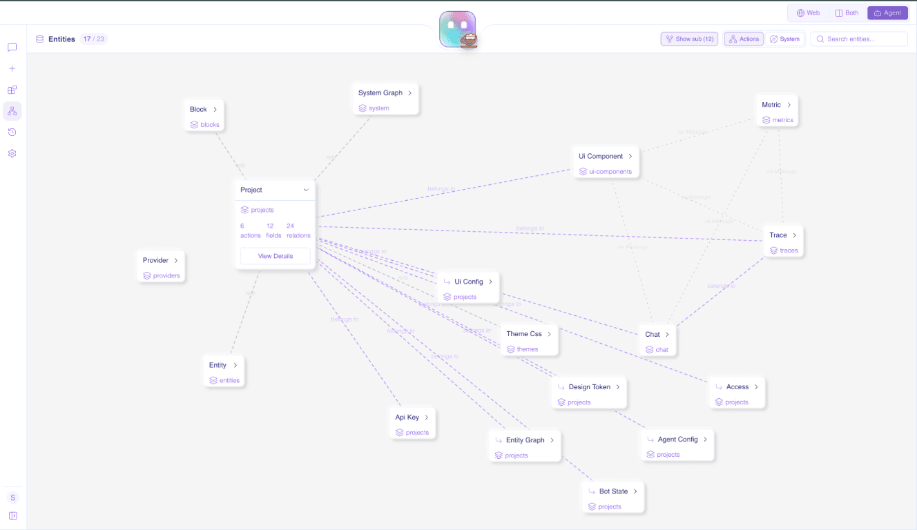Toggle the sidebar collapse icon at bottom

(x=12, y=516)
